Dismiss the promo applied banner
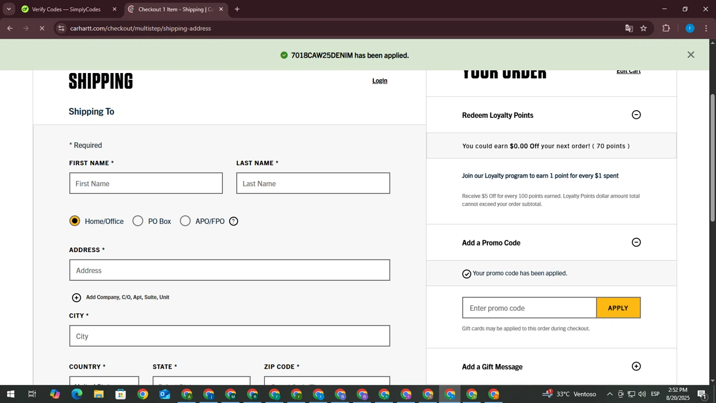 point(691,55)
